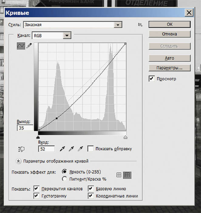
Task: Open the preset options menu icon
Action: (140, 25)
